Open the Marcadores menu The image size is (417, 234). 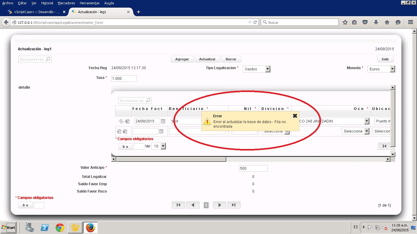[x=66, y=3]
